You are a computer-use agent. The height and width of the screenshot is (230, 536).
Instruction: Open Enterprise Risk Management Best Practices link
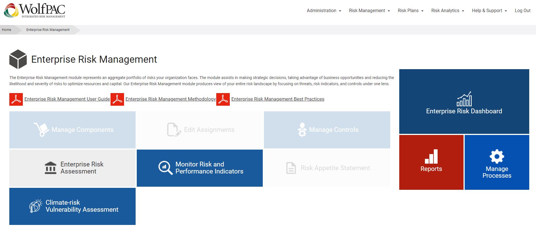click(278, 99)
